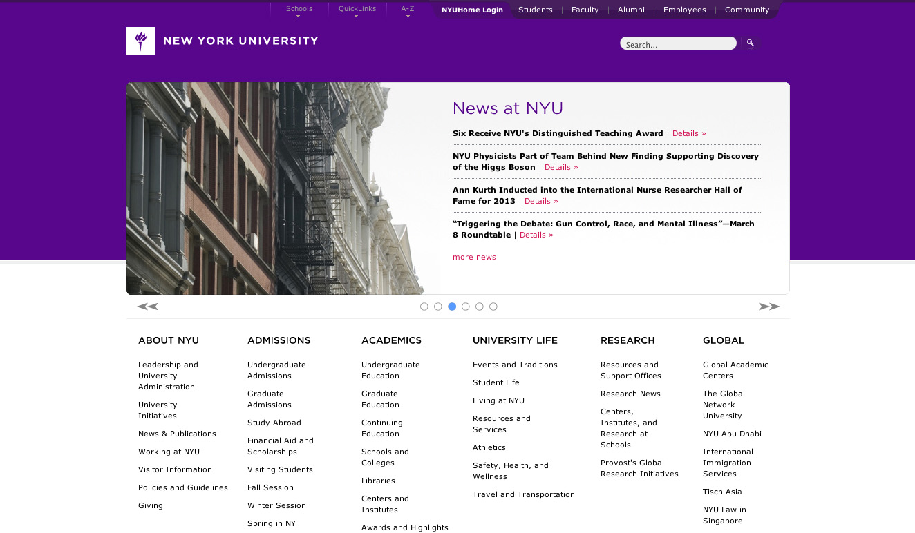Open Details for Distinguished Teaching Award
This screenshot has width=915, height=533.
coord(689,133)
